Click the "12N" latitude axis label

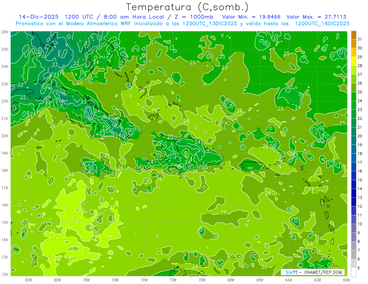(5, 274)
